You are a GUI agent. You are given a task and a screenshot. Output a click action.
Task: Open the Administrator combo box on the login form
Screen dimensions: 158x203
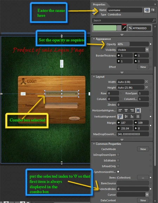pyautogui.click(x=62, y=94)
